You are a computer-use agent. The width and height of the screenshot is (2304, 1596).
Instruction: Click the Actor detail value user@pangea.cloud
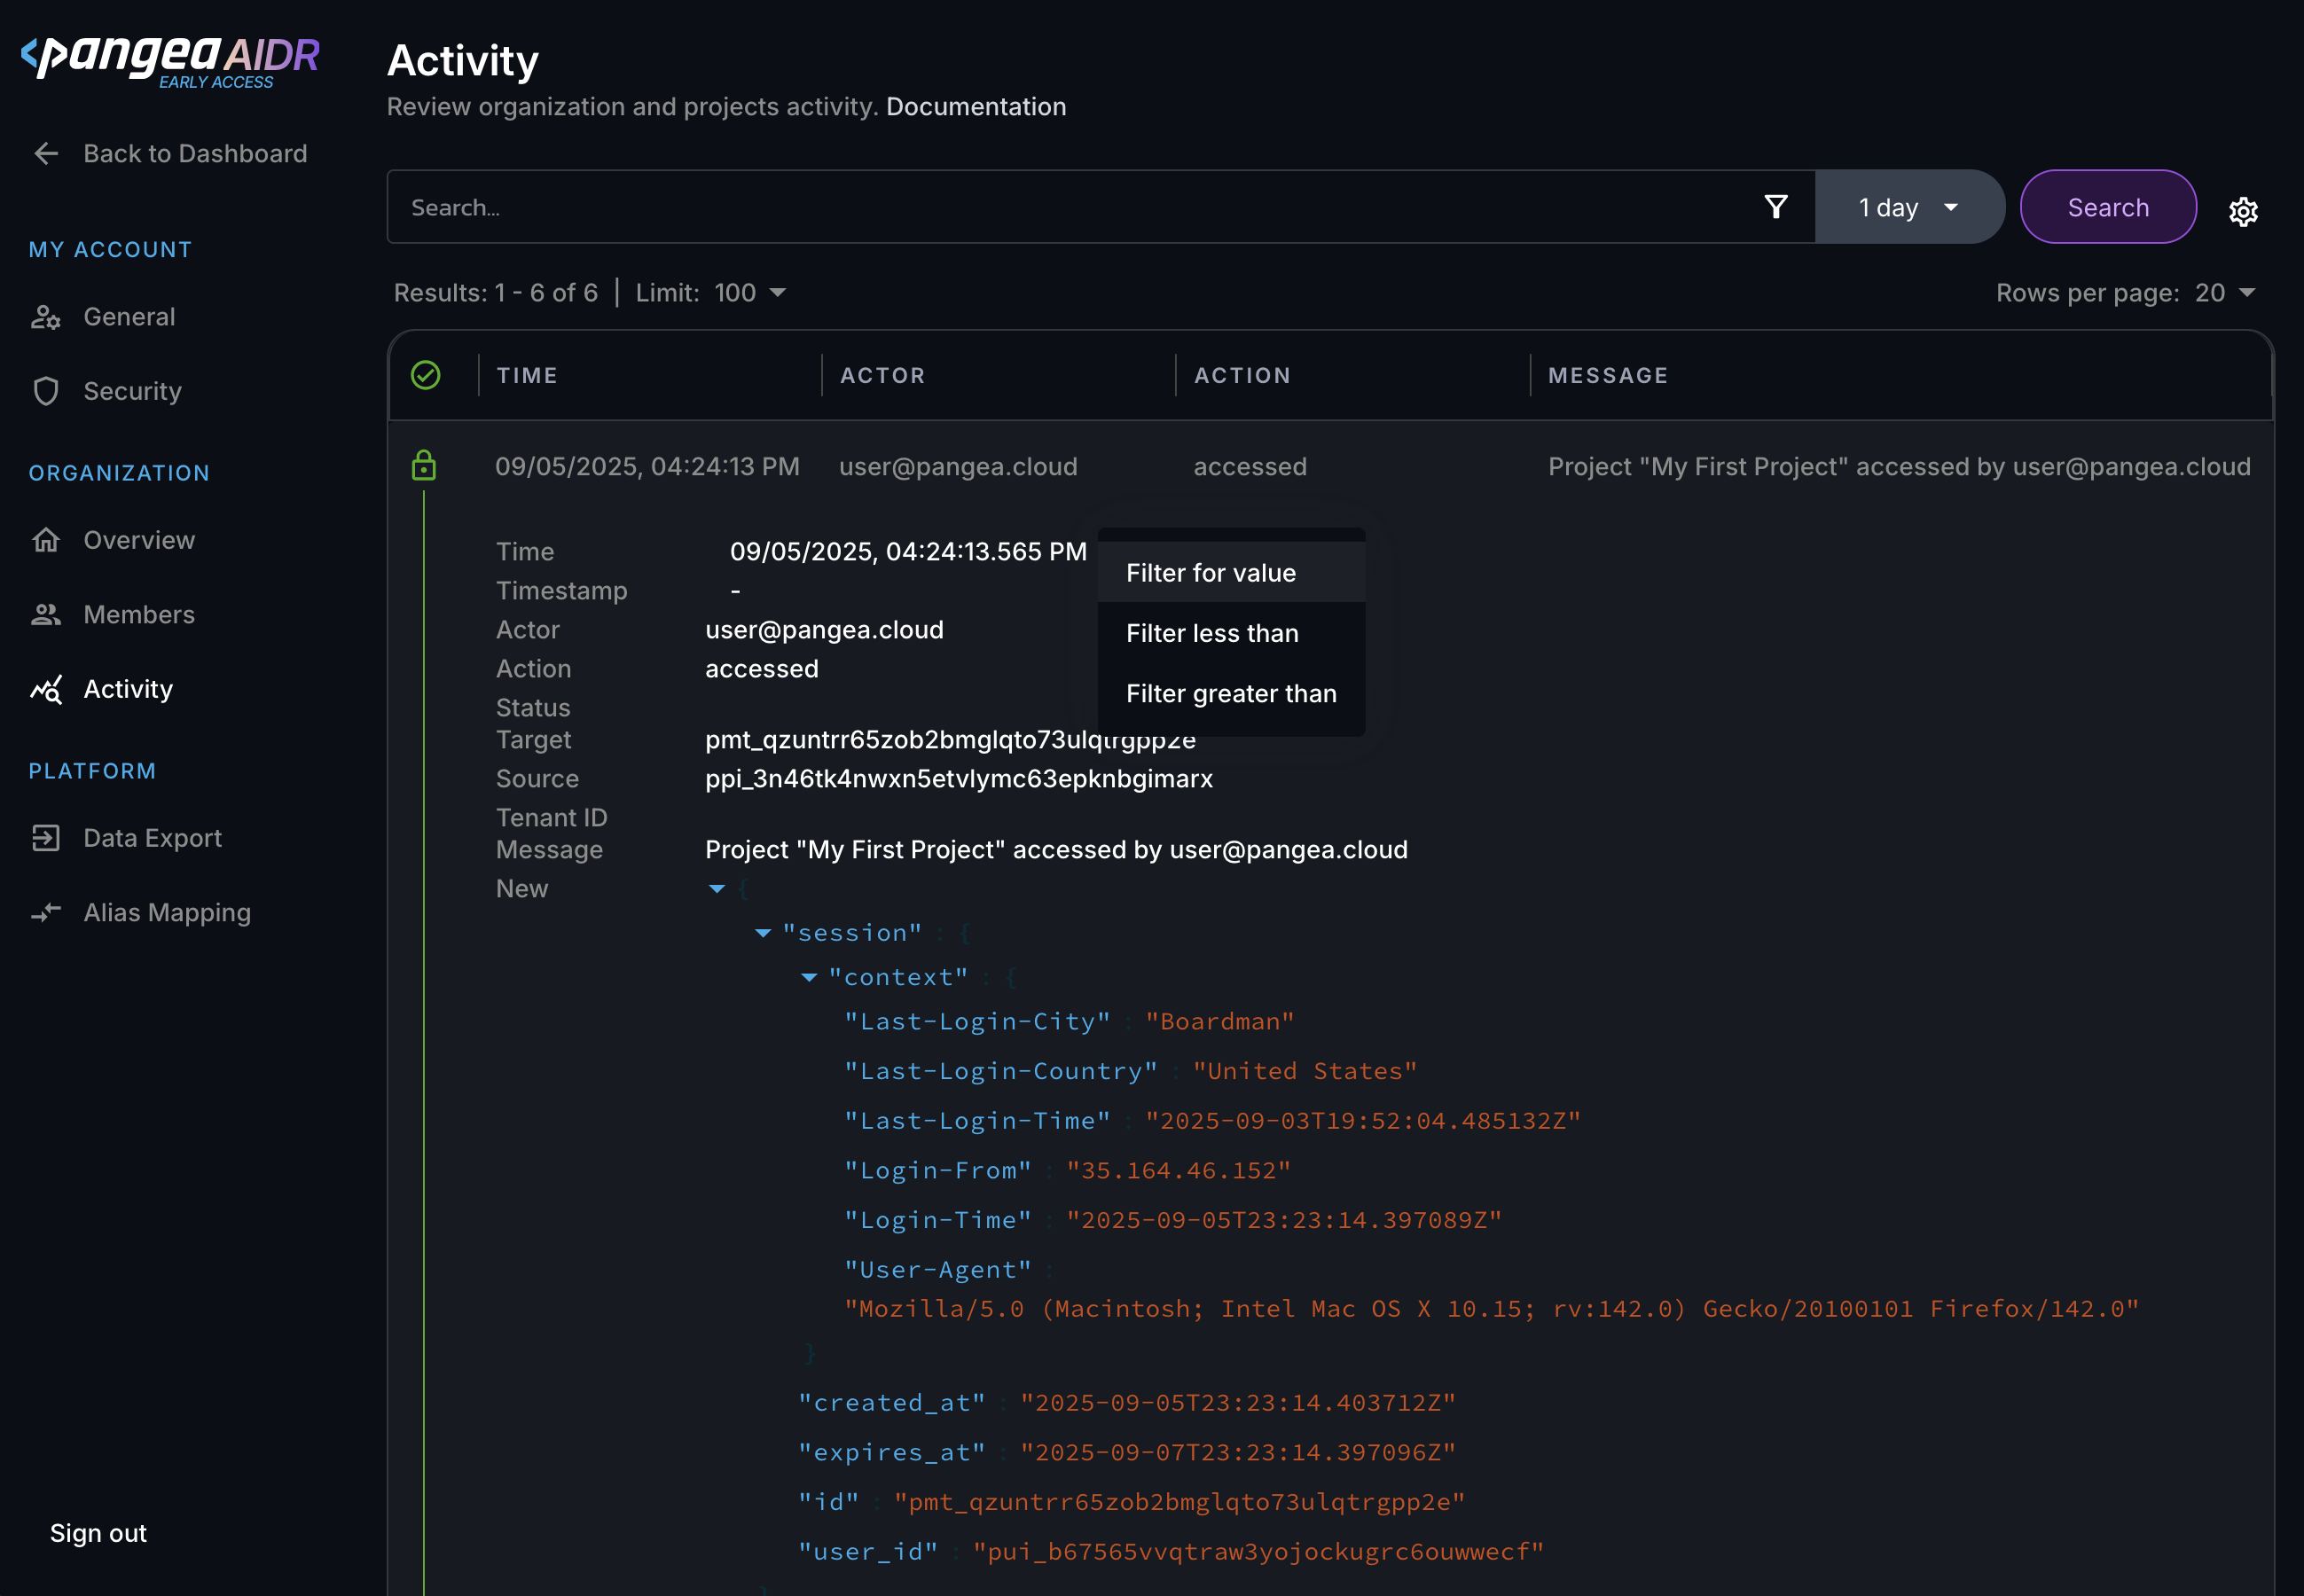click(x=824, y=629)
